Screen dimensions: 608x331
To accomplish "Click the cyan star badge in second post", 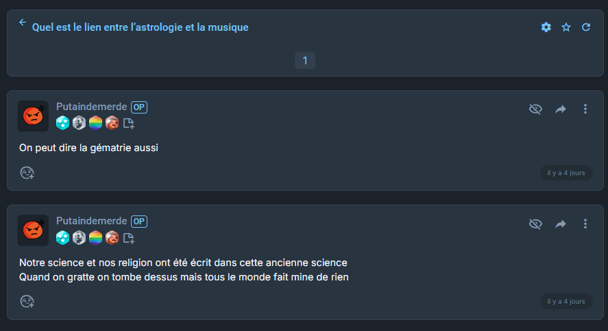I will click(x=62, y=238).
